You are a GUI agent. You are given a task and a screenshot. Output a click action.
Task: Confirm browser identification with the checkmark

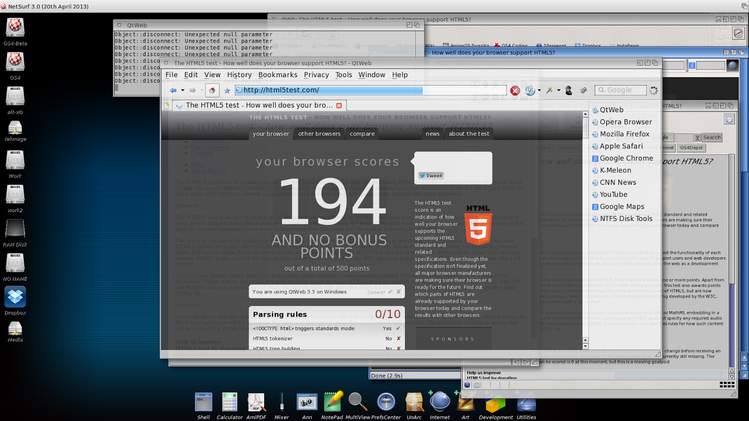coord(390,291)
